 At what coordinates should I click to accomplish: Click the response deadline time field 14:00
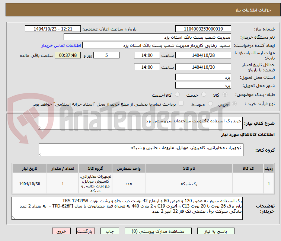click(x=147, y=55)
